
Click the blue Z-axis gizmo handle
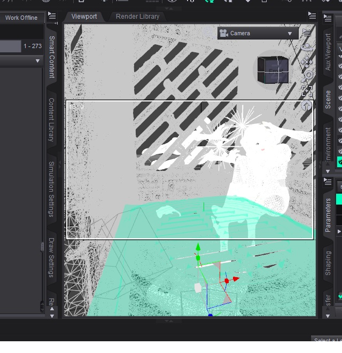pos(211,316)
